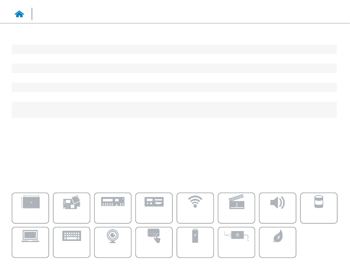Select the clapperboard video icon

click(x=236, y=202)
